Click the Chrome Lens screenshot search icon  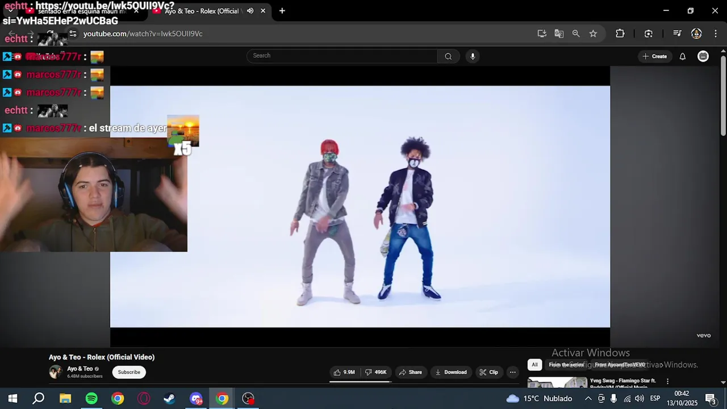pyautogui.click(x=649, y=34)
